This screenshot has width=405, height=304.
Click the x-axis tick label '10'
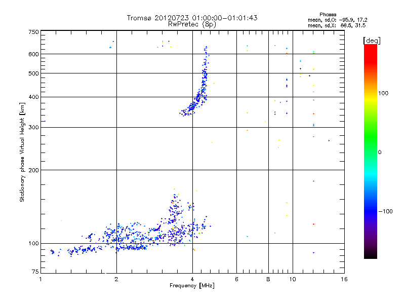click(x=293, y=279)
